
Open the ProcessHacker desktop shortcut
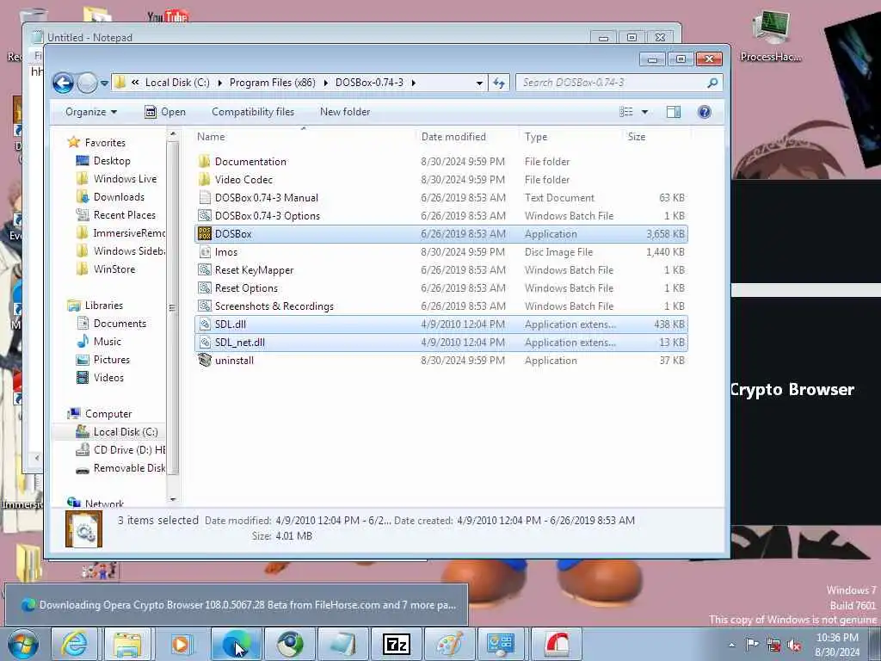[x=771, y=34]
